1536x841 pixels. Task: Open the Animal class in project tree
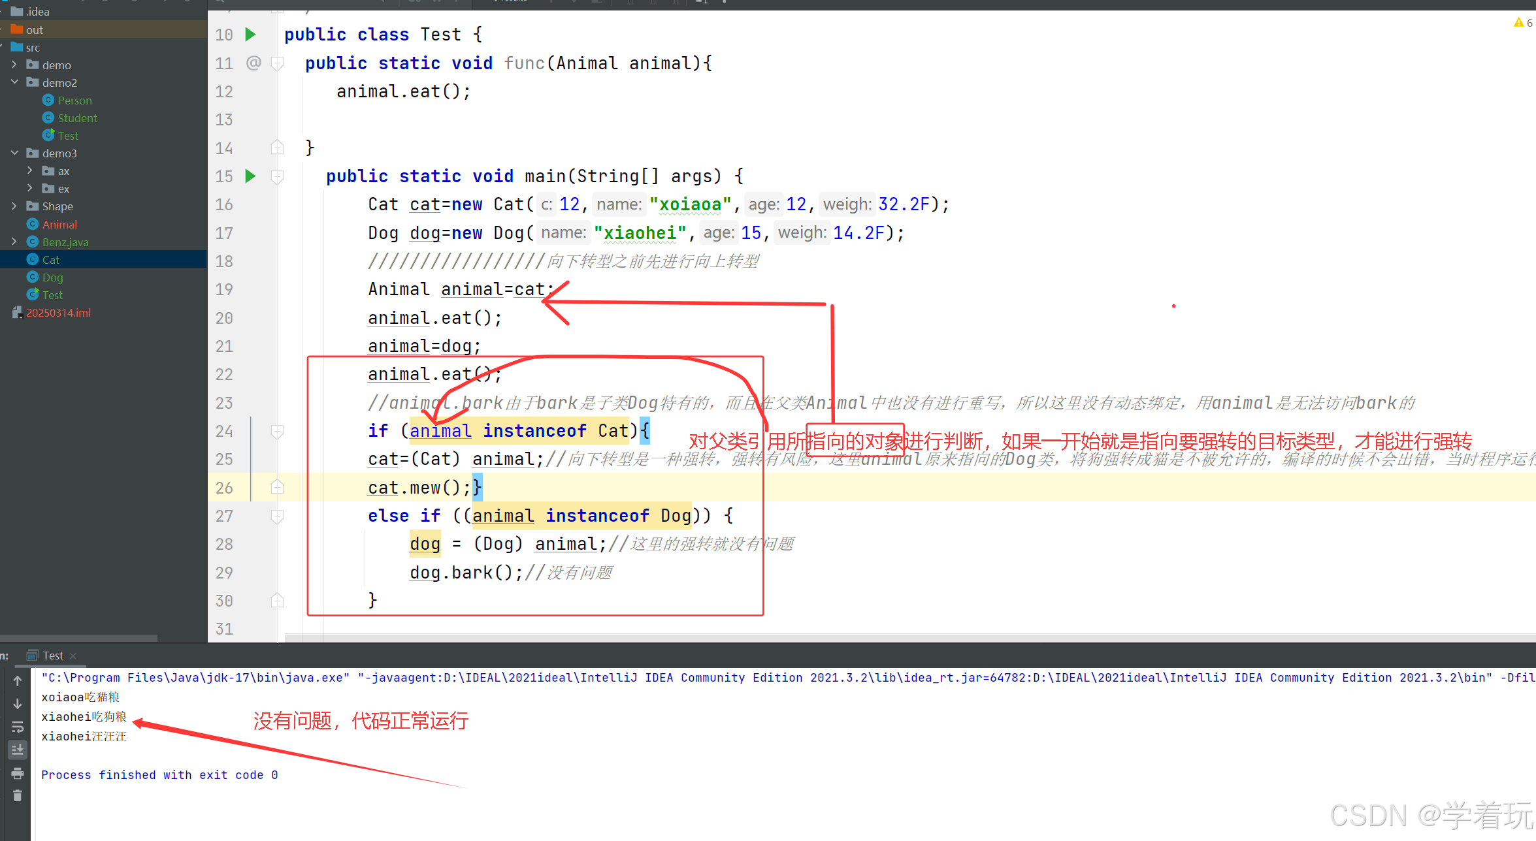pyautogui.click(x=59, y=225)
